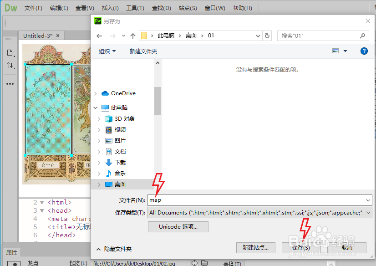Click path segment 桌面 in address bar
The image size is (376, 266).
[x=191, y=36]
